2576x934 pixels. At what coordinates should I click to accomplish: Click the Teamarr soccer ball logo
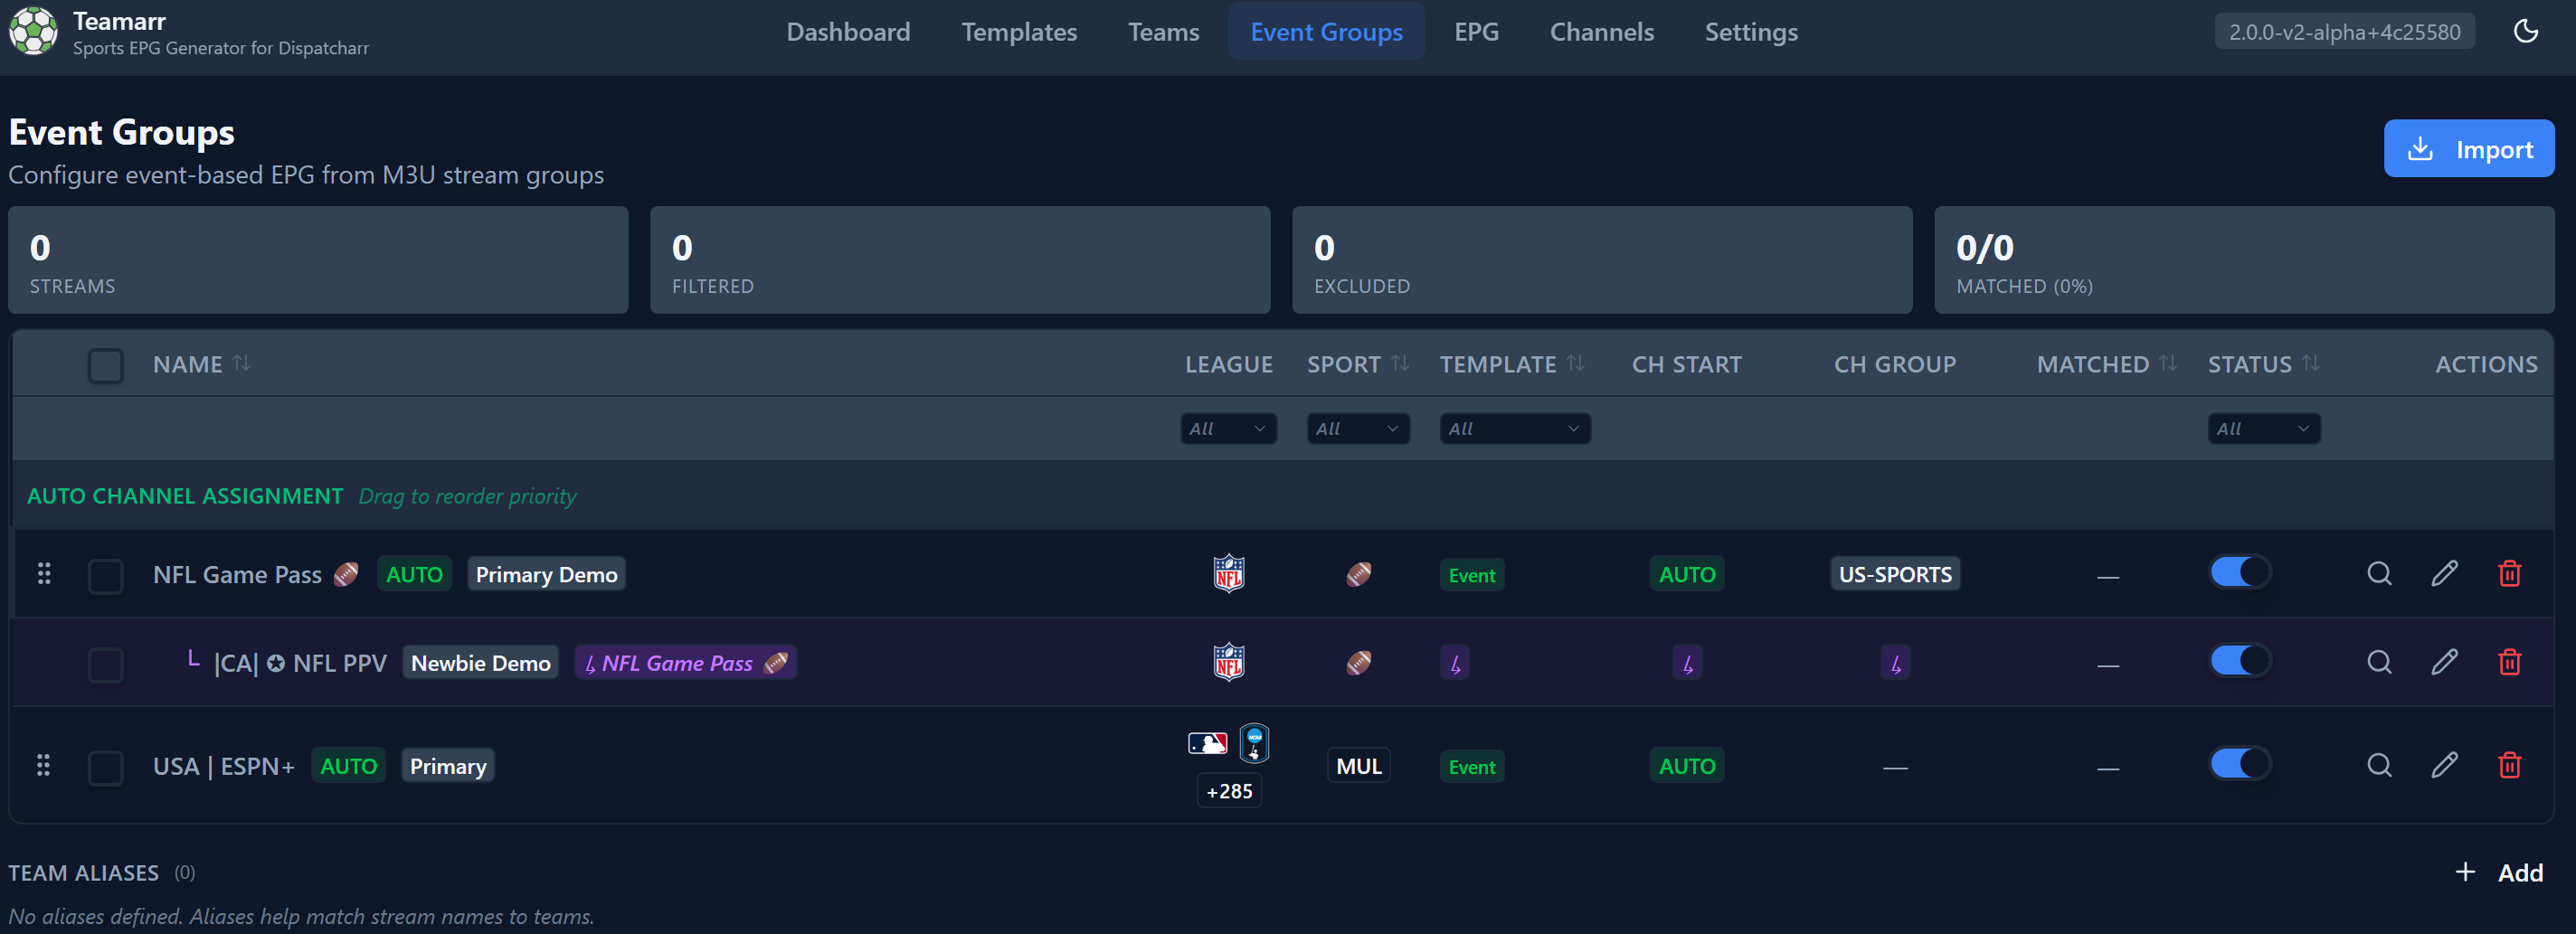[x=34, y=32]
